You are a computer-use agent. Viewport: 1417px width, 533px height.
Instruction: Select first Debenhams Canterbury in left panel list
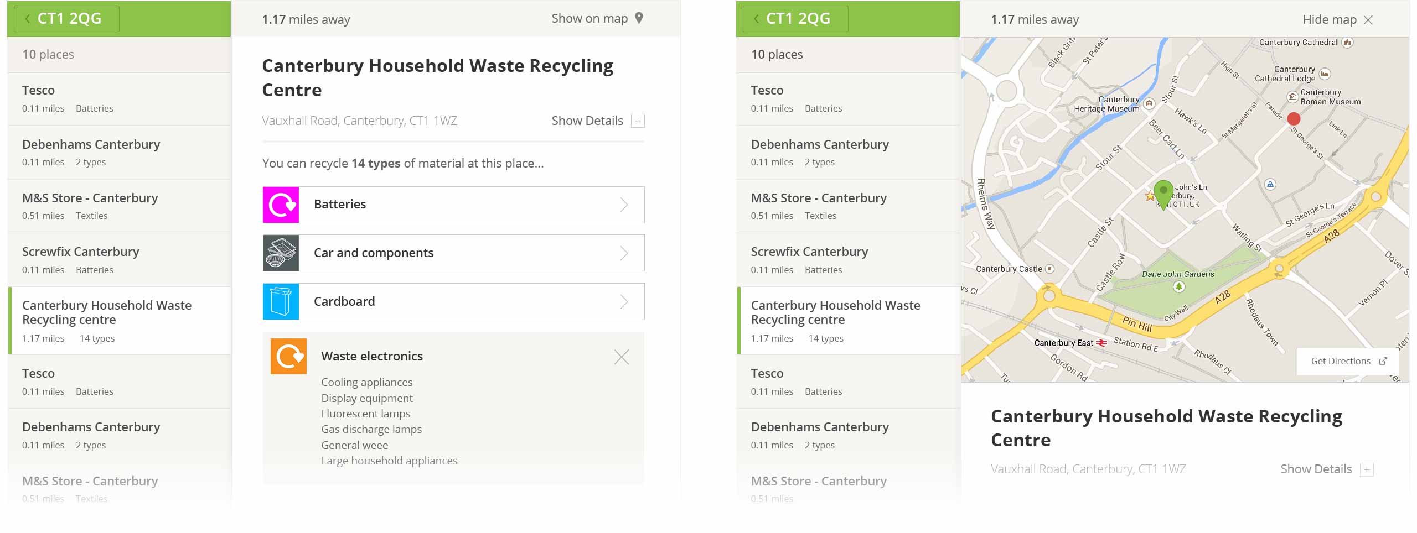pos(120,152)
